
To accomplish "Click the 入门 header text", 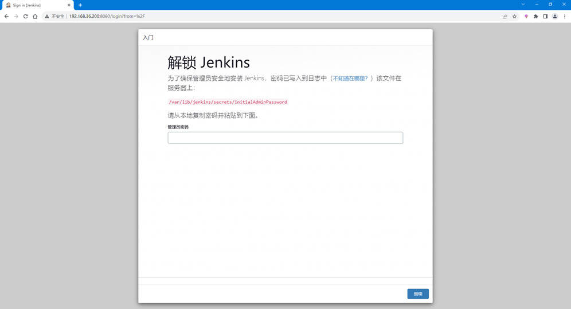I will point(148,37).
